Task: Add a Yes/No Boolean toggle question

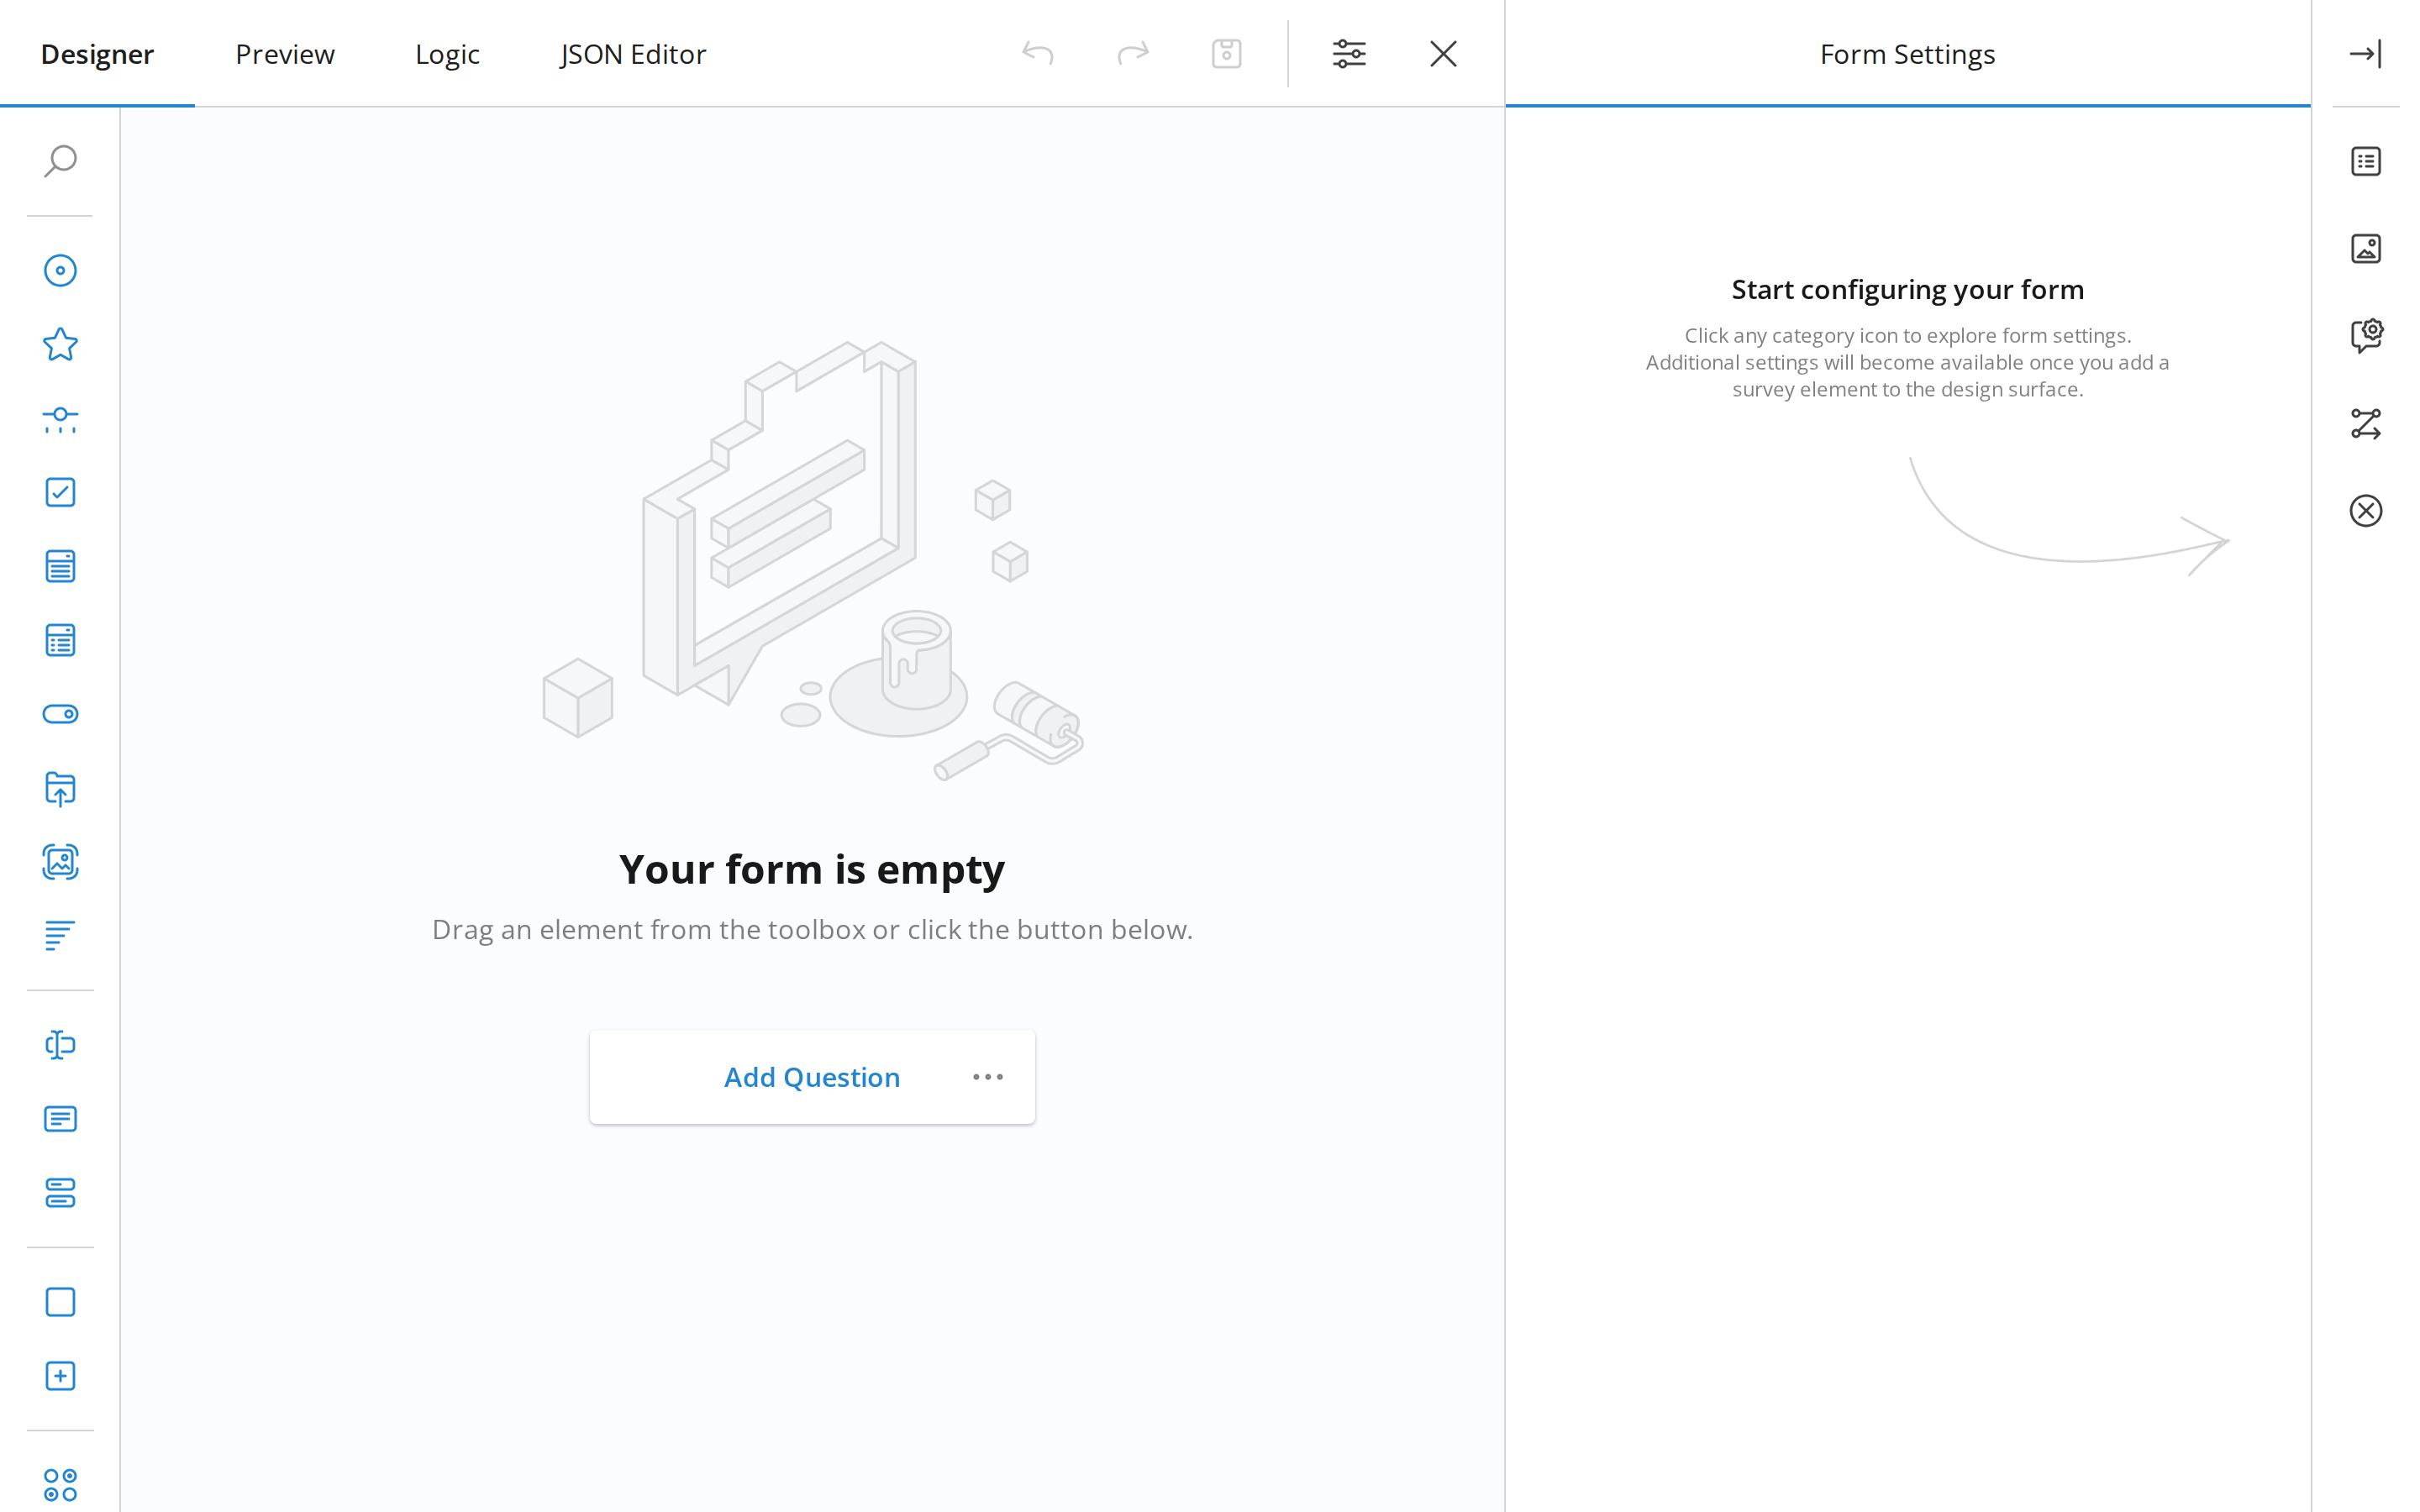Action: [60, 714]
